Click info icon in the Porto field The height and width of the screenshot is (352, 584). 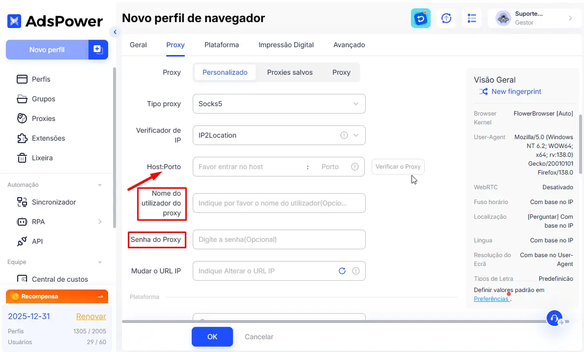pyautogui.click(x=354, y=167)
